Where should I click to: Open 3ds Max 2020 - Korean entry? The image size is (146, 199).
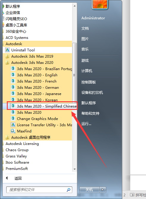coord(37,100)
